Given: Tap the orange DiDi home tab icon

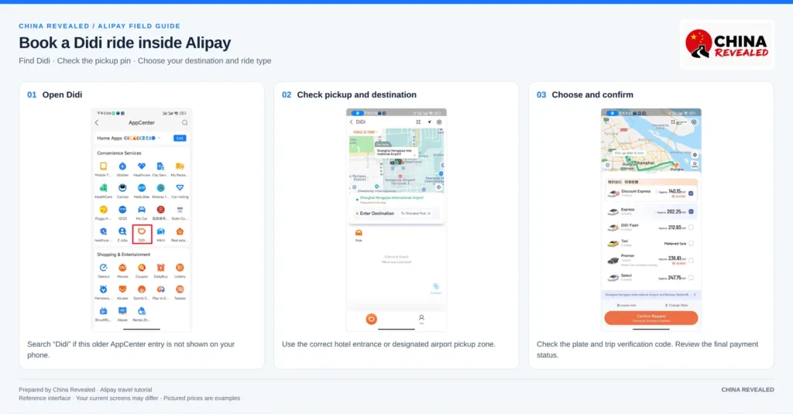Looking at the screenshot, I should (371, 319).
